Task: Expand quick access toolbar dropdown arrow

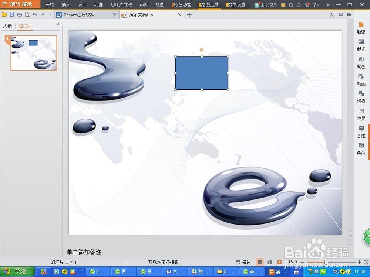Action: [x=50, y=15]
